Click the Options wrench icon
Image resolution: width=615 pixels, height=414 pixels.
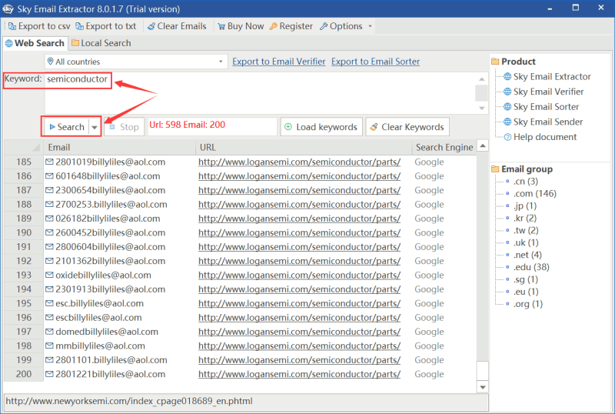(x=324, y=26)
